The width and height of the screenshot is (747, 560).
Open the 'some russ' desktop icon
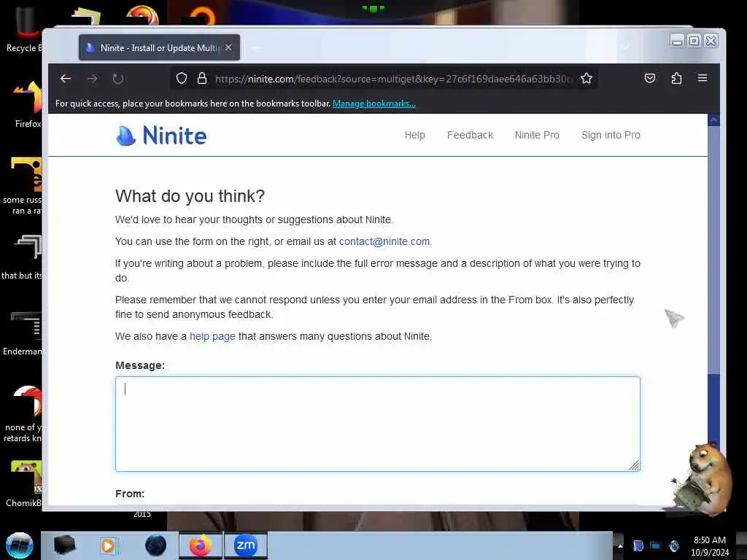point(23,187)
